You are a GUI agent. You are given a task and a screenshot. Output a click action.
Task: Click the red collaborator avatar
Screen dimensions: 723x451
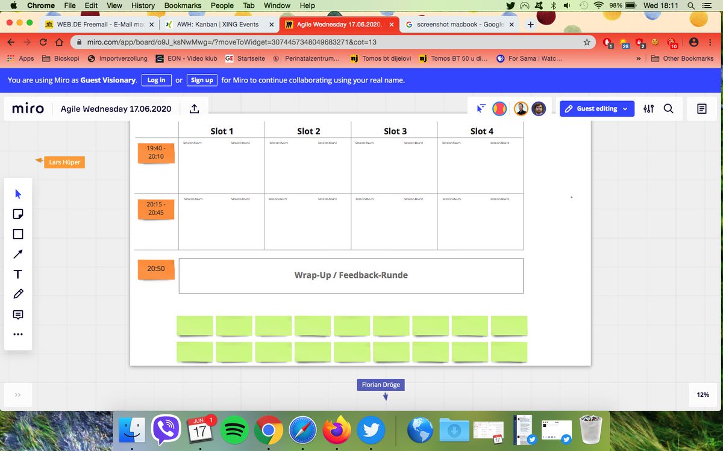(x=499, y=109)
